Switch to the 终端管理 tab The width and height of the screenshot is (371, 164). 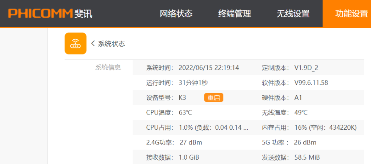234,14
